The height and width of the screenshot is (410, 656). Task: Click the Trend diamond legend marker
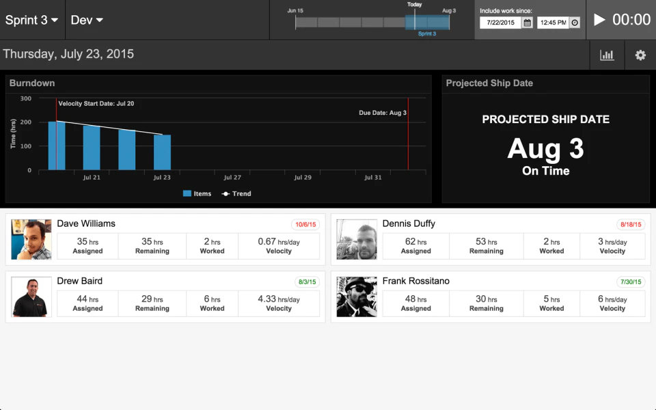tap(225, 193)
